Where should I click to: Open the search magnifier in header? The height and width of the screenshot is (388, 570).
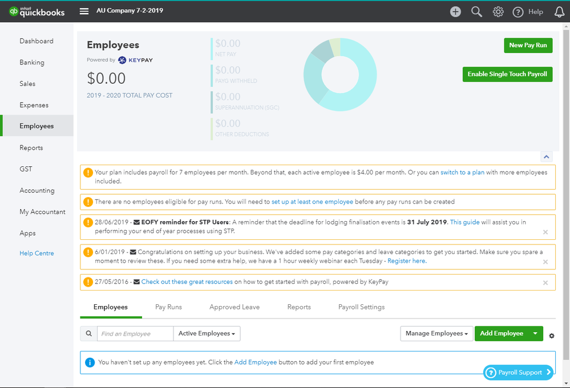click(x=476, y=11)
